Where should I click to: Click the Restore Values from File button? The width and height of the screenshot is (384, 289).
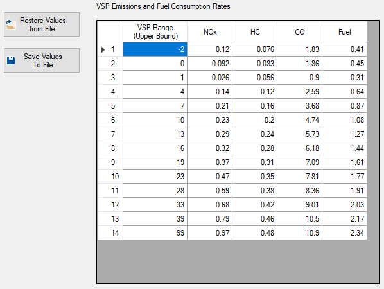42,24
